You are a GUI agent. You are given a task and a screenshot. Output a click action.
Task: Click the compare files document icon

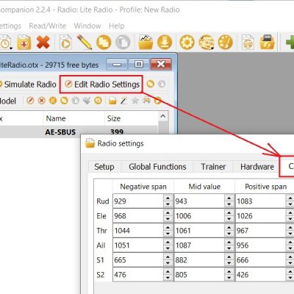248,42
